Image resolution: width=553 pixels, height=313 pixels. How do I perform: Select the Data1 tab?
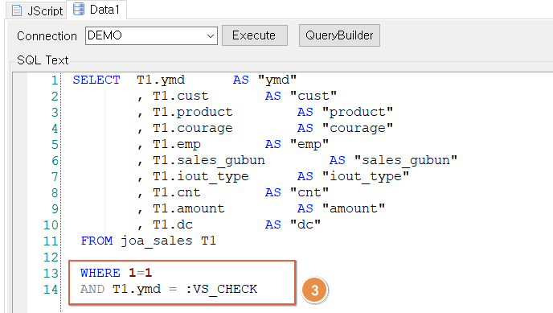pyautogui.click(x=96, y=10)
